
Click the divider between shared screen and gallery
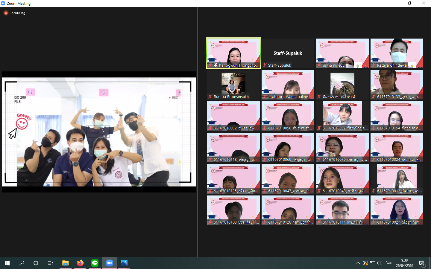pos(198,132)
